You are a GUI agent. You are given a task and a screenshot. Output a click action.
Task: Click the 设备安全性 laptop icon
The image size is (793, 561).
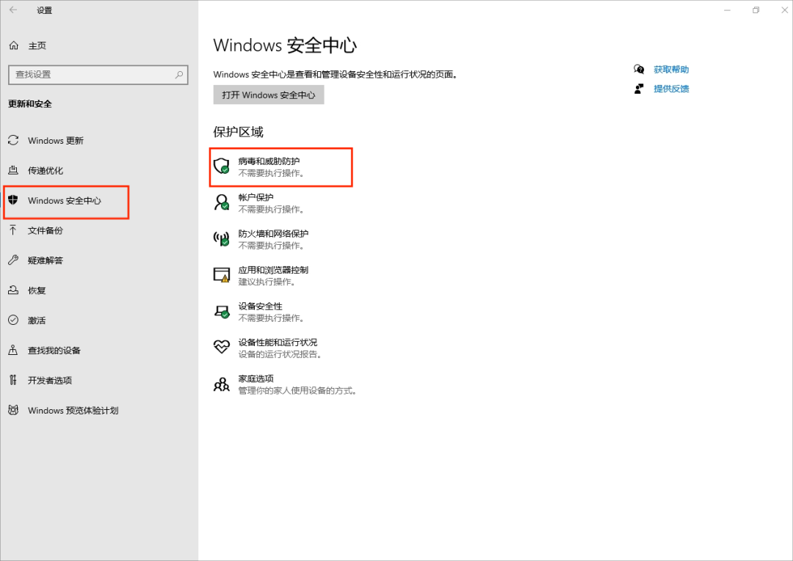click(x=221, y=311)
